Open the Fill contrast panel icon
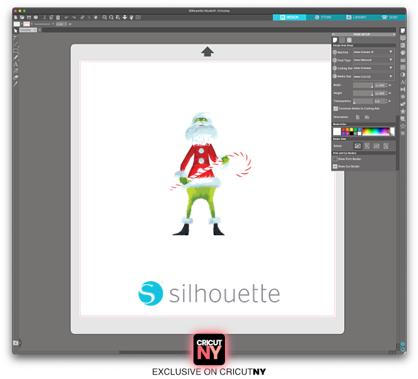 [x=403, y=75]
